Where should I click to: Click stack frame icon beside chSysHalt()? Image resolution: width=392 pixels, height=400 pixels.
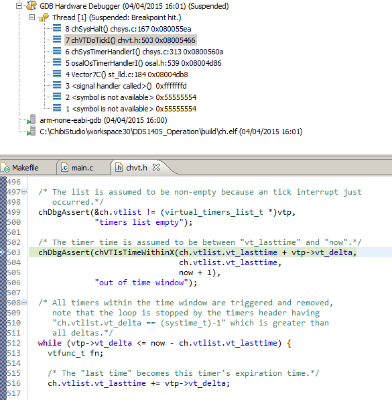(x=57, y=28)
